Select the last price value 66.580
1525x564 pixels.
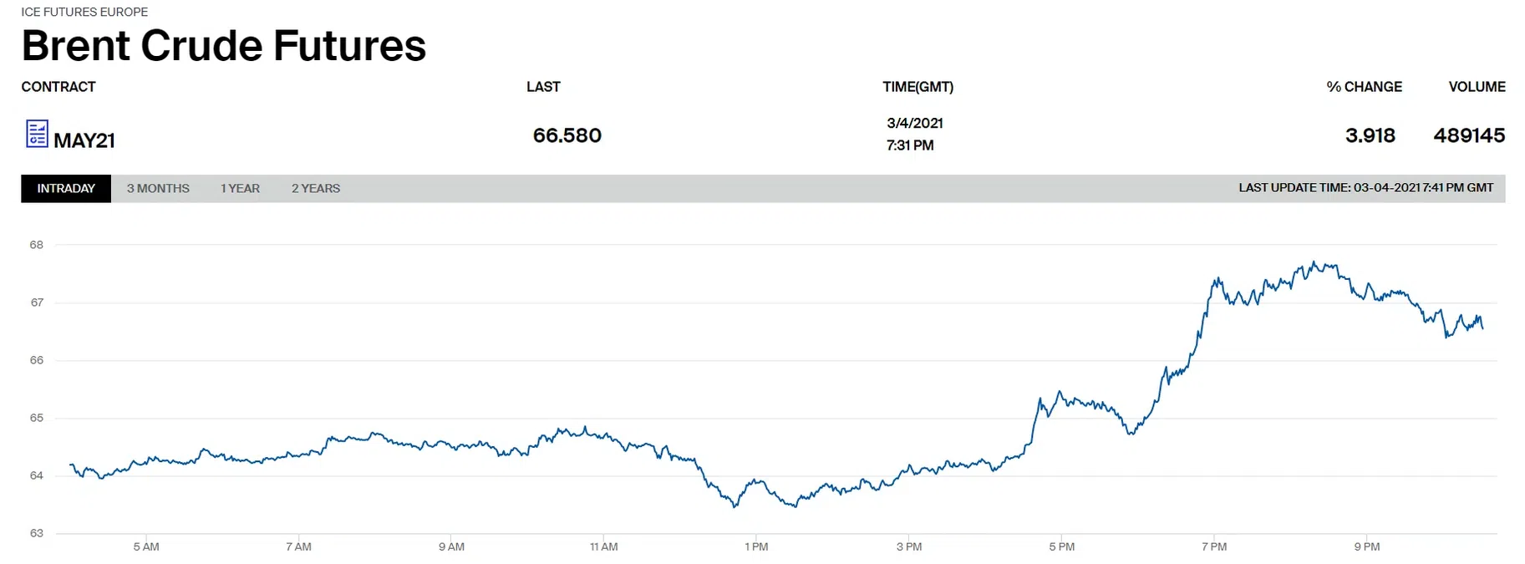tap(567, 135)
